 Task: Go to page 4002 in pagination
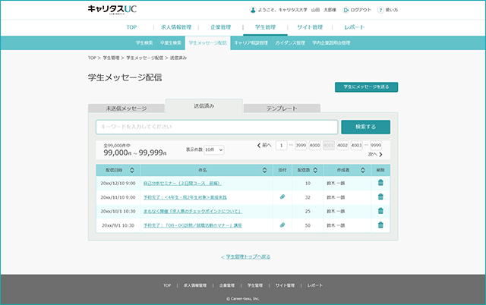(342, 145)
